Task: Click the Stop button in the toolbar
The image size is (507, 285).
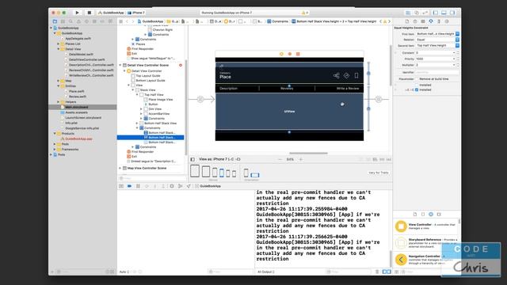Action: point(90,13)
